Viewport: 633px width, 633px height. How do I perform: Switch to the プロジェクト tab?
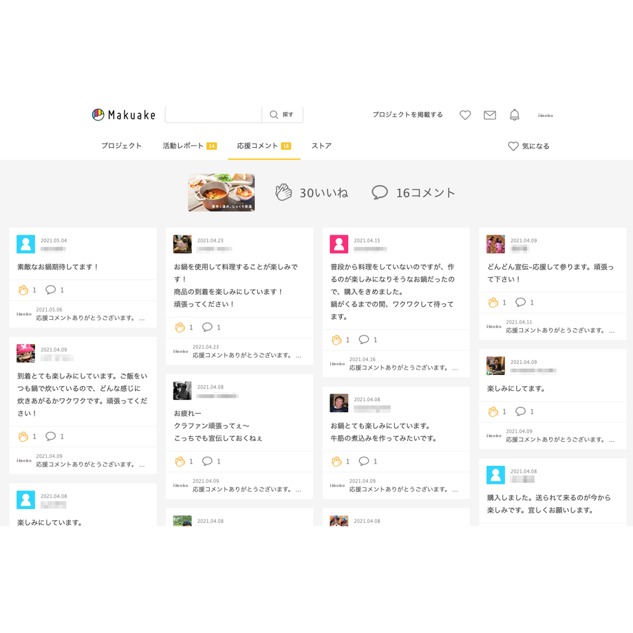tap(121, 146)
